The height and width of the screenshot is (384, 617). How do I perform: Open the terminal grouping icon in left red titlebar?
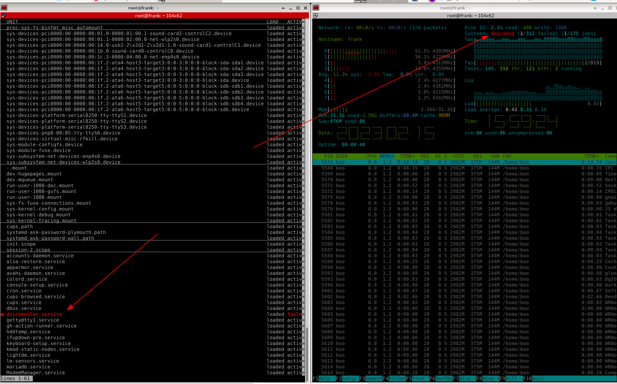4,15
